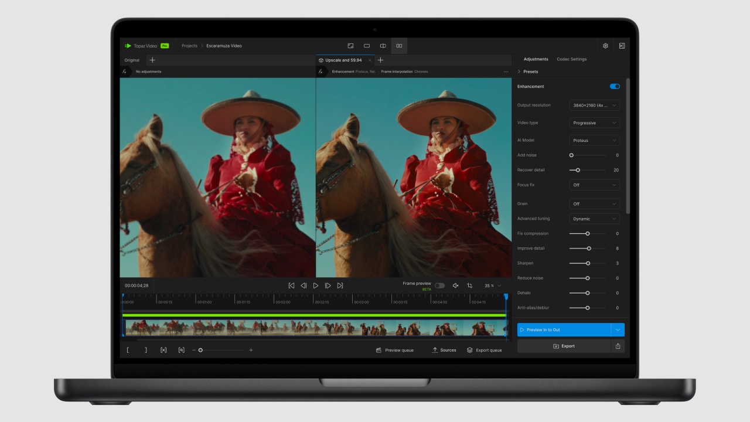The width and height of the screenshot is (750, 422).
Task: Open the Output resolution dropdown
Action: (x=594, y=105)
